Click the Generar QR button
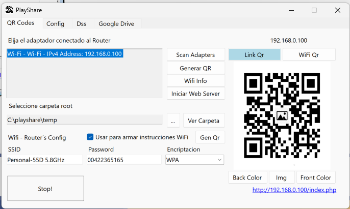The height and width of the screenshot is (209, 350). (195, 68)
